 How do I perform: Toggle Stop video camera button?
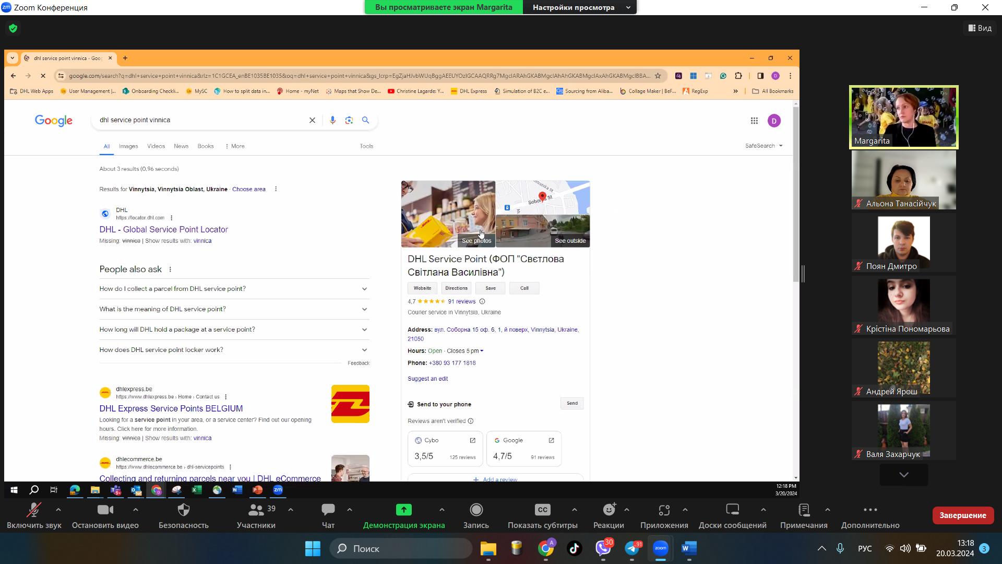coord(105,510)
